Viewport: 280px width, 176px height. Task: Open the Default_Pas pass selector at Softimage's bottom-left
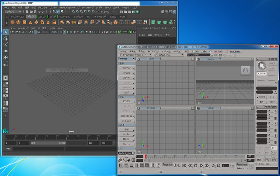(126, 153)
